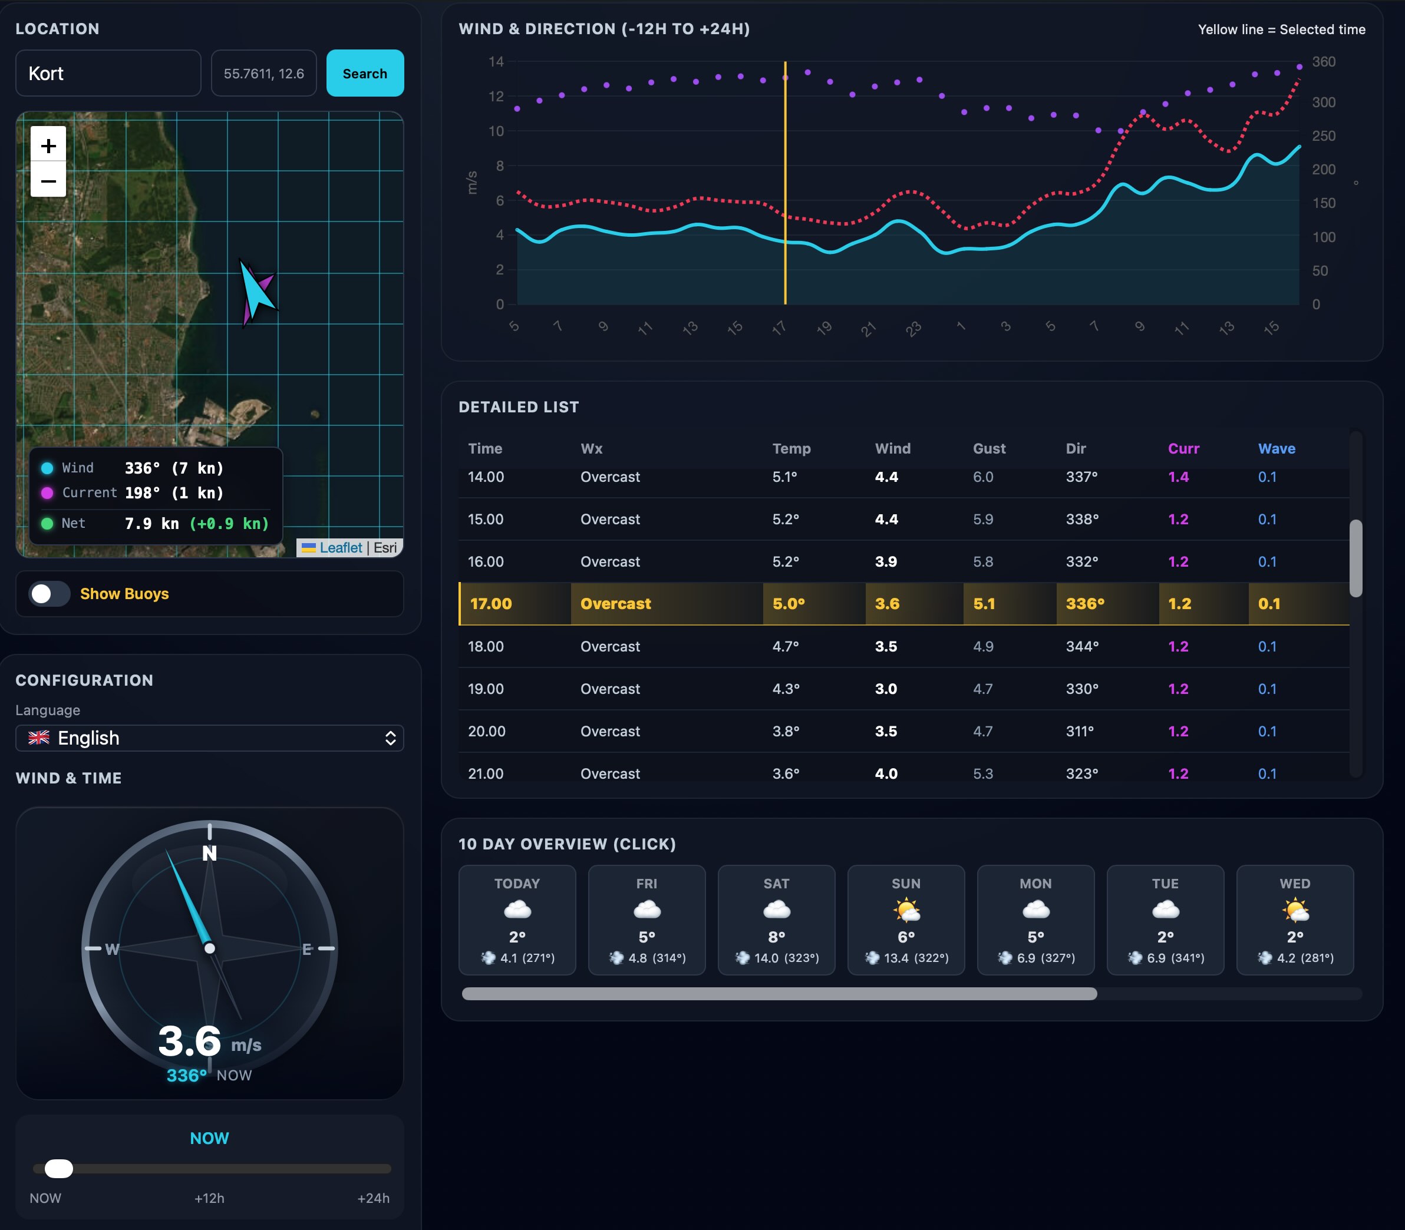Open the Language dropdown

click(x=209, y=738)
